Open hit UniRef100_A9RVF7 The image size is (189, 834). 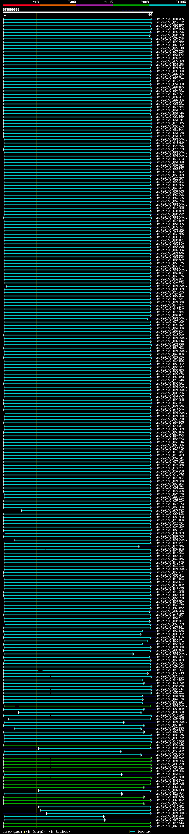(x=170, y=97)
